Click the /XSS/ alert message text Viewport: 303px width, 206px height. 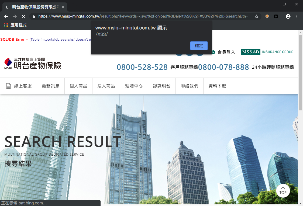pos(101,34)
